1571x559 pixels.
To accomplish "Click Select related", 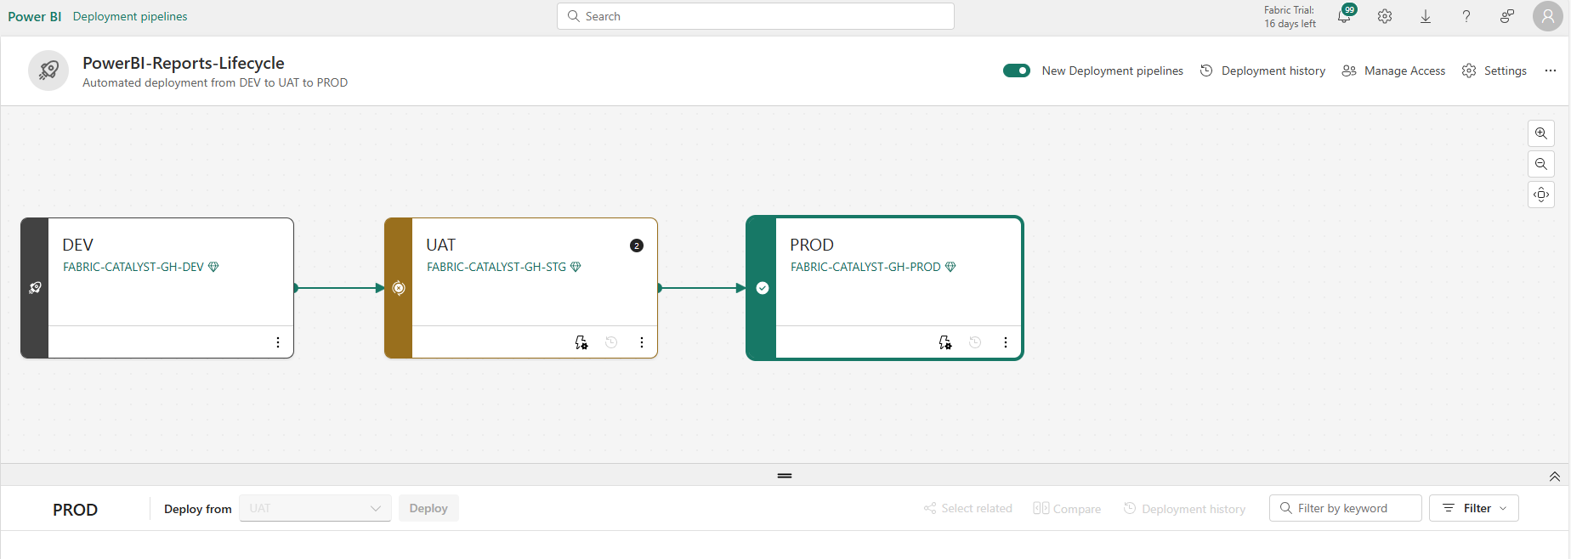I will (968, 508).
